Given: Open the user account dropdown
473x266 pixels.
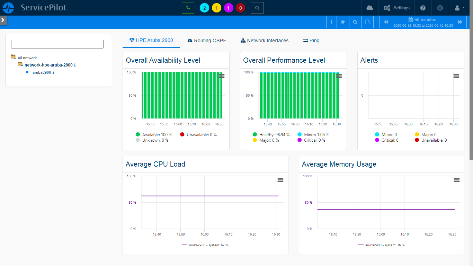Looking at the screenshot, I should click(x=459, y=8).
